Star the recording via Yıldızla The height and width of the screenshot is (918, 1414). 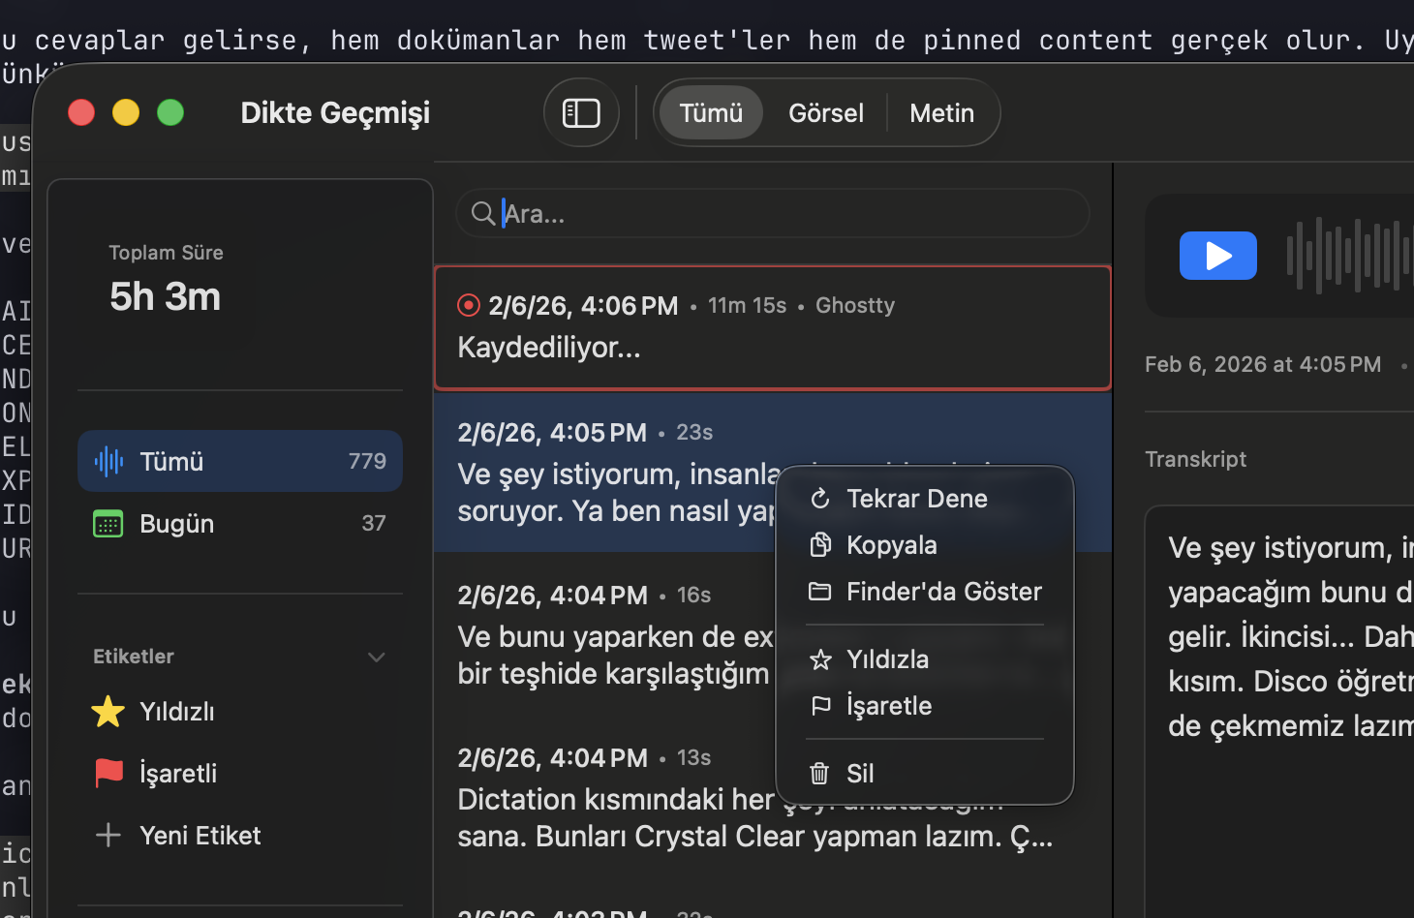[888, 658]
